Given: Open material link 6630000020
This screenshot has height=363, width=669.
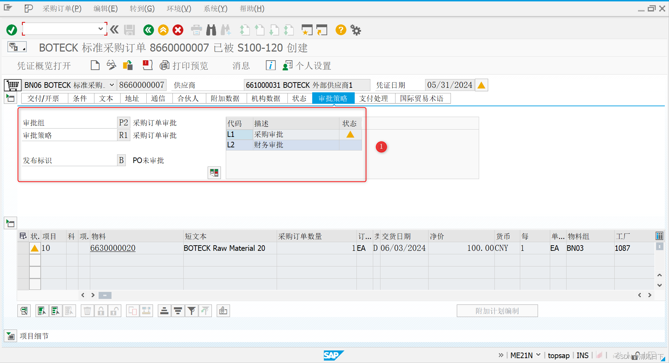Looking at the screenshot, I should coord(113,248).
